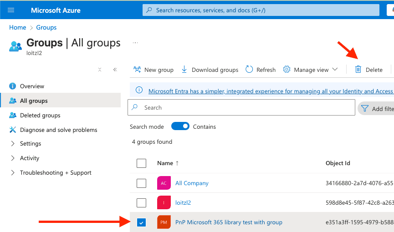394x232 pixels.
Task: Click the groups Search input field
Action: 246,108
